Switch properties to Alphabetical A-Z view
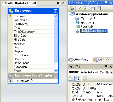Screen dimensions: 113x102 (77, 79)
